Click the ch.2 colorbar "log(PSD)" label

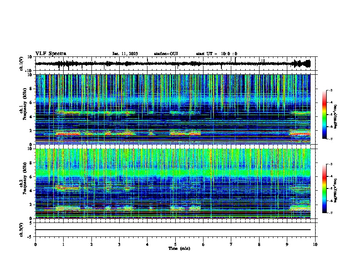(x=335, y=190)
